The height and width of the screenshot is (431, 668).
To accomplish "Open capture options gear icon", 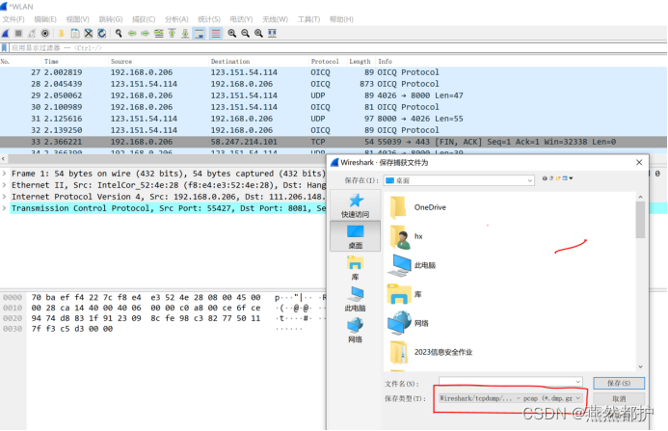I will 45,33.
